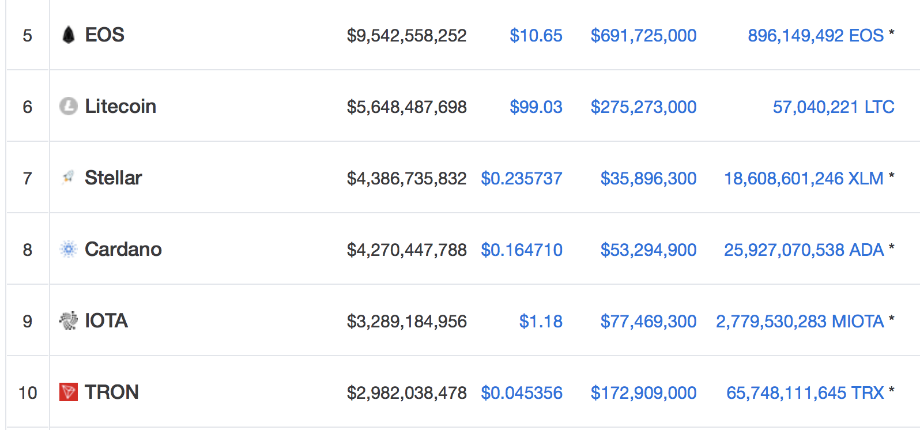Open the EOS coin name link
This screenshot has height=430, width=920.
pos(104,35)
